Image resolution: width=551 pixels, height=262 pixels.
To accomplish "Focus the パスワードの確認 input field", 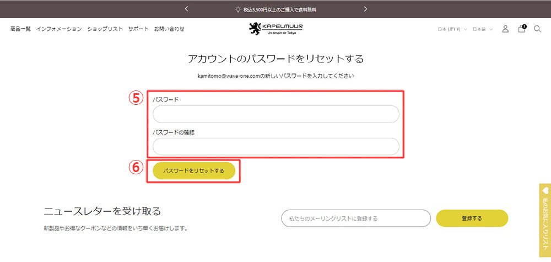I will 275,147.
